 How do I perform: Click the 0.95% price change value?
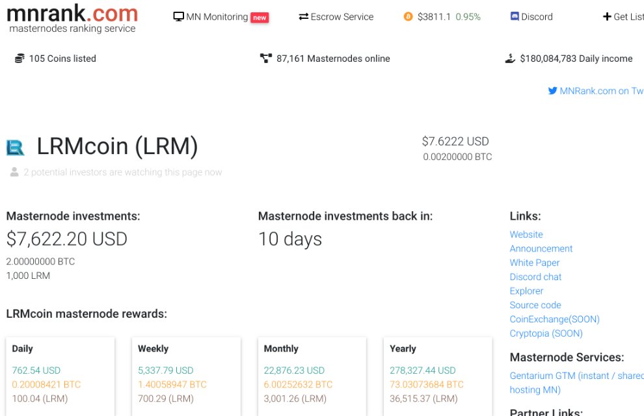click(468, 17)
